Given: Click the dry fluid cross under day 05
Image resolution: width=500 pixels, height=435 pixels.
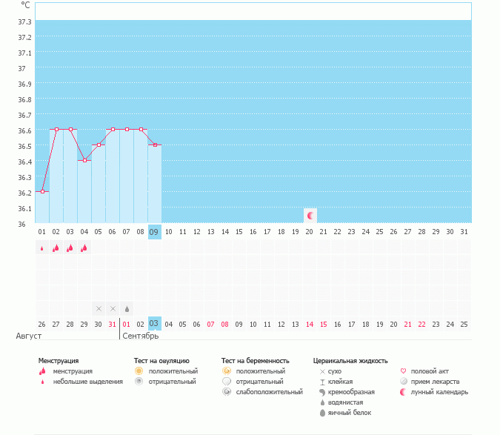Looking at the screenshot, I should (99, 308).
